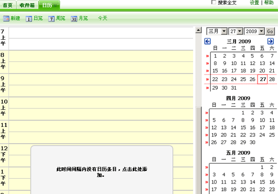278x194 pixels.
Task: Click the 8 上午 time slot
Action: click(101, 62)
